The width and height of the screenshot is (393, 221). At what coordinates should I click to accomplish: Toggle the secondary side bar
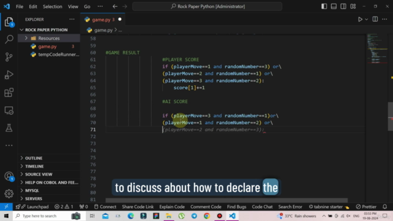pos(343,6)
